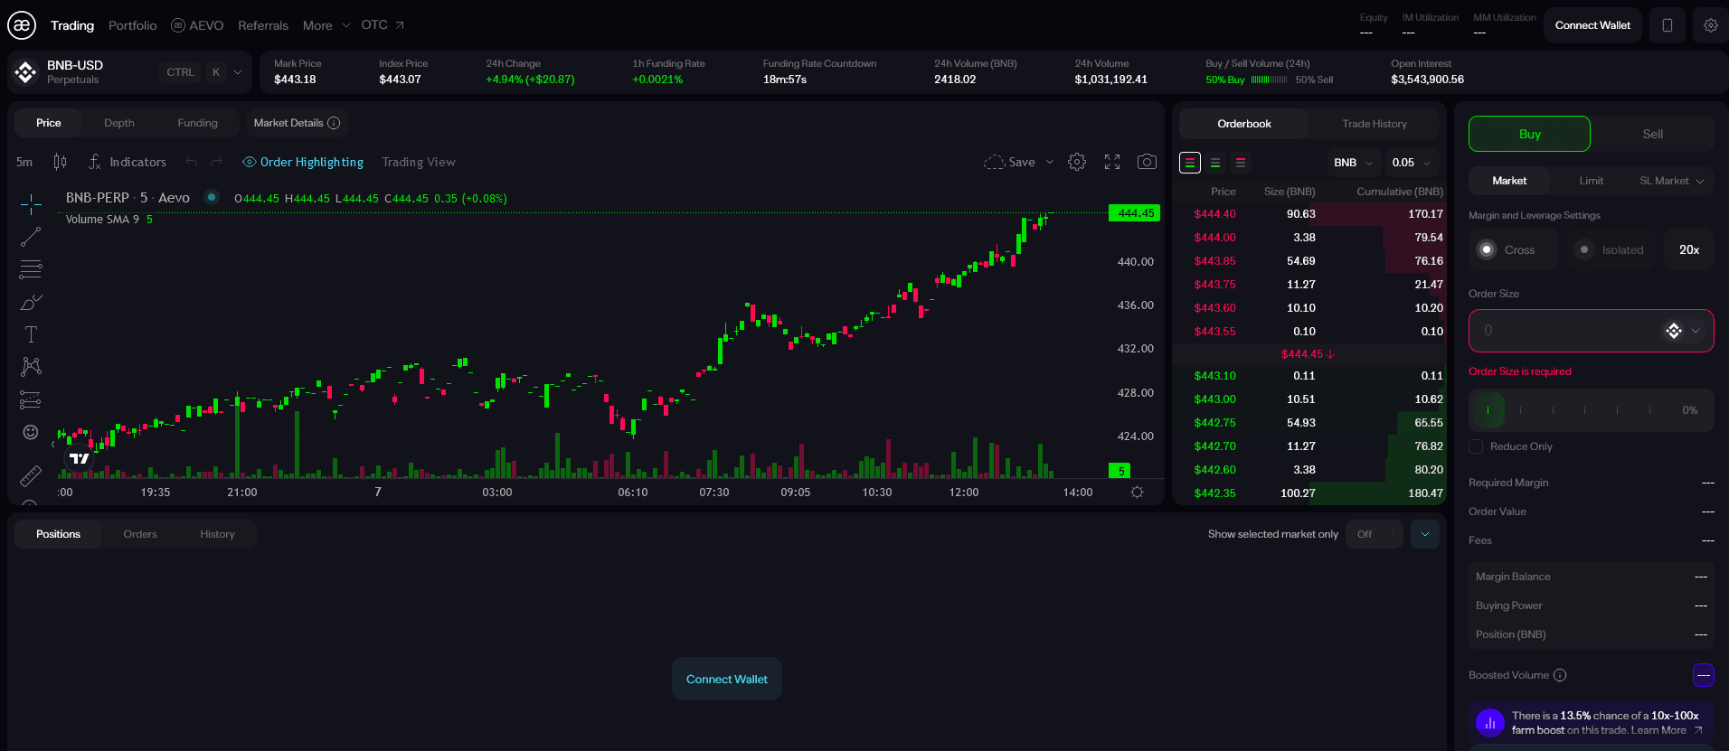
Task: Click the TradingView logo on the chart
Action: click(80, 458)
